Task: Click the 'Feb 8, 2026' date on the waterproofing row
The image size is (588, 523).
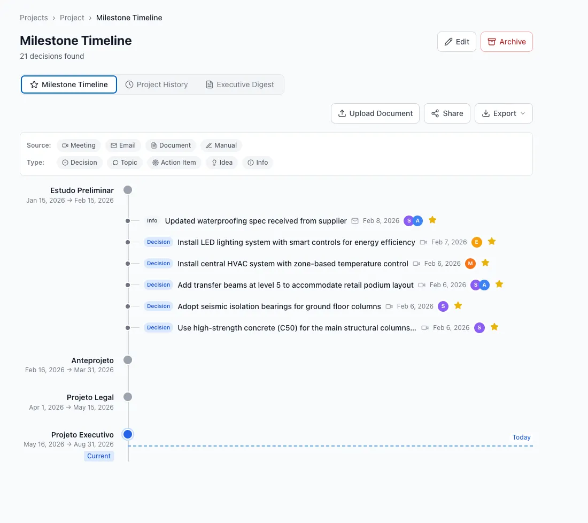Action: [x=381, y=221]
